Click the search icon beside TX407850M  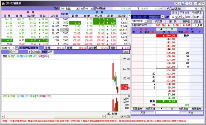[150, 21]
